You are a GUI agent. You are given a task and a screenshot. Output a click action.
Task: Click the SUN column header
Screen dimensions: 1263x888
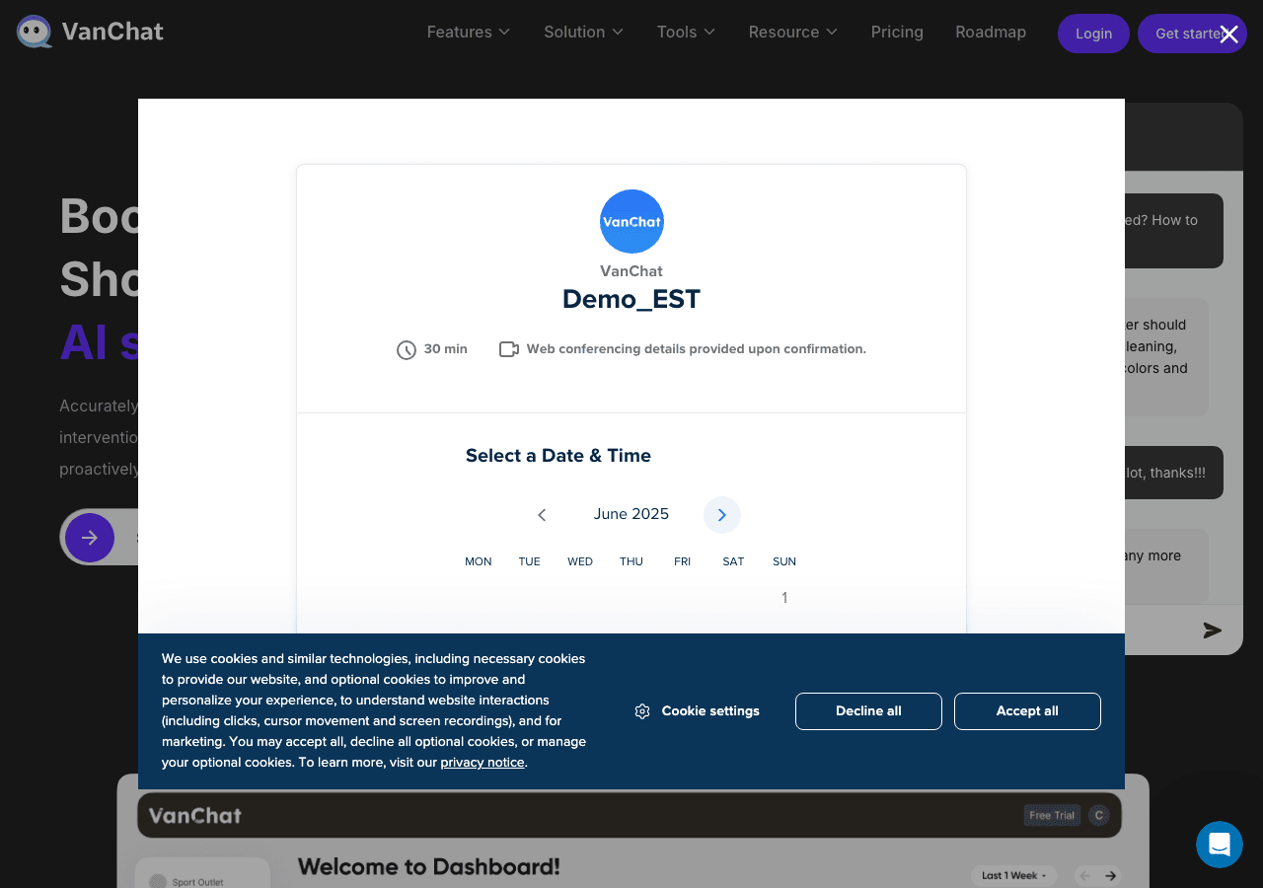click(x=784, y=561)
